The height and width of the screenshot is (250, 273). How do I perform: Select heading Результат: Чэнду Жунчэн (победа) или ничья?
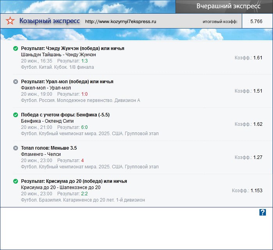click(73, 48)
